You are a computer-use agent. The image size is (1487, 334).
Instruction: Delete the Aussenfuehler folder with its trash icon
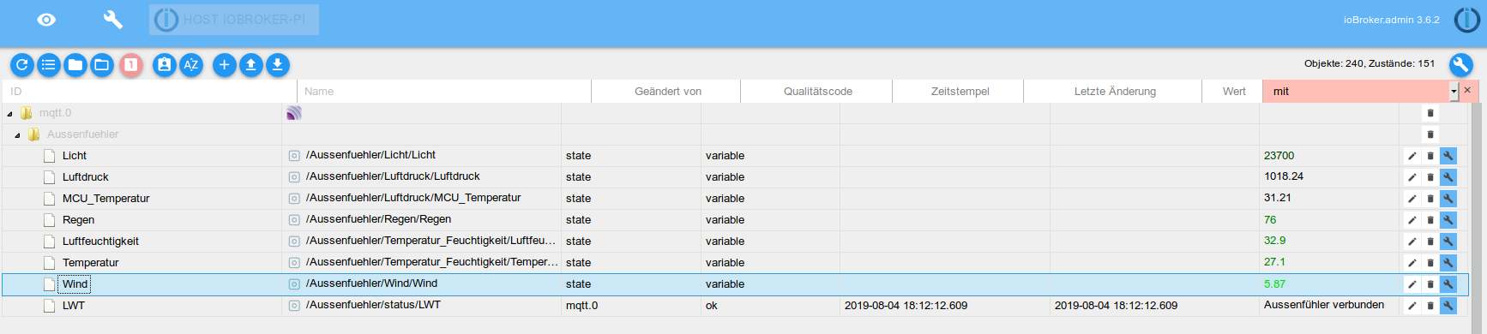click(x=1430, y=134)
